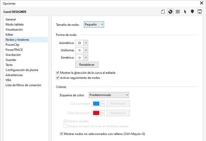This screenshot has width=206, height=141.
Task: Toggle Mostrar los tipos de nodo checkbox
Action: coord(65,126)
